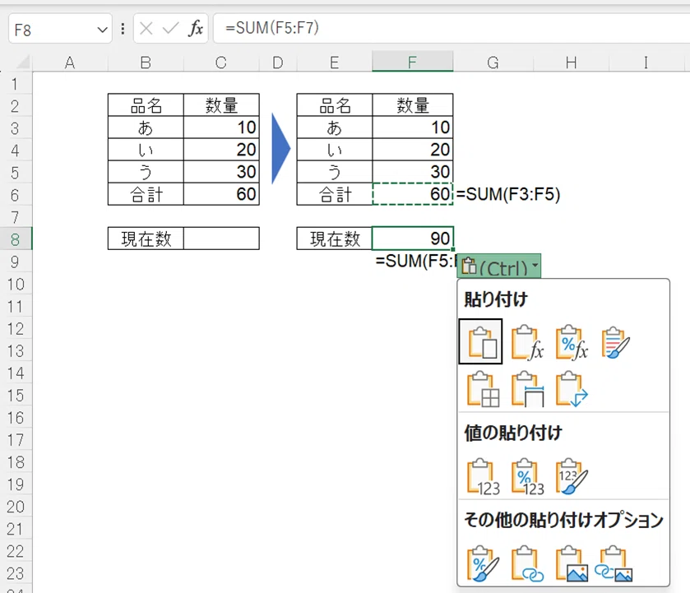Choose Formulas and Number Formatting paste icon
Screen dimensions: 690x593
tap(572, 342)
